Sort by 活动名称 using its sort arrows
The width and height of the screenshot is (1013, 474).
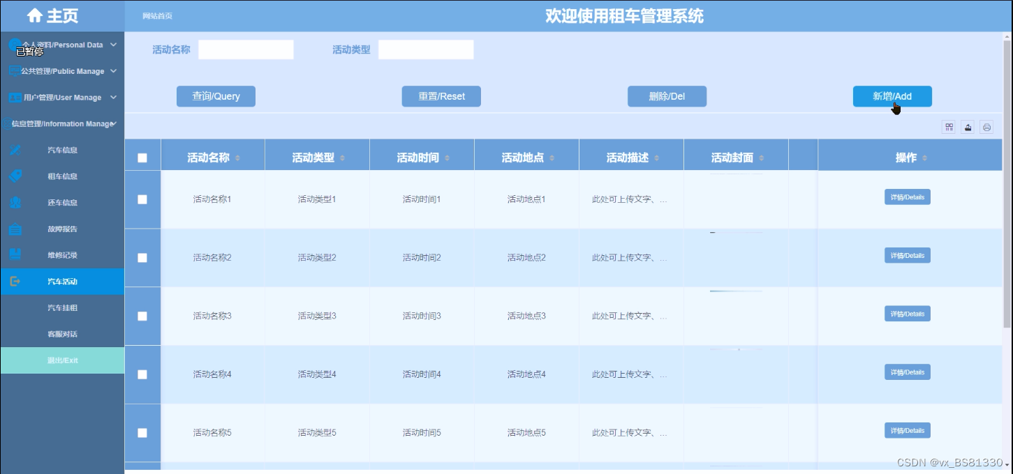click(x=237, y=158)
